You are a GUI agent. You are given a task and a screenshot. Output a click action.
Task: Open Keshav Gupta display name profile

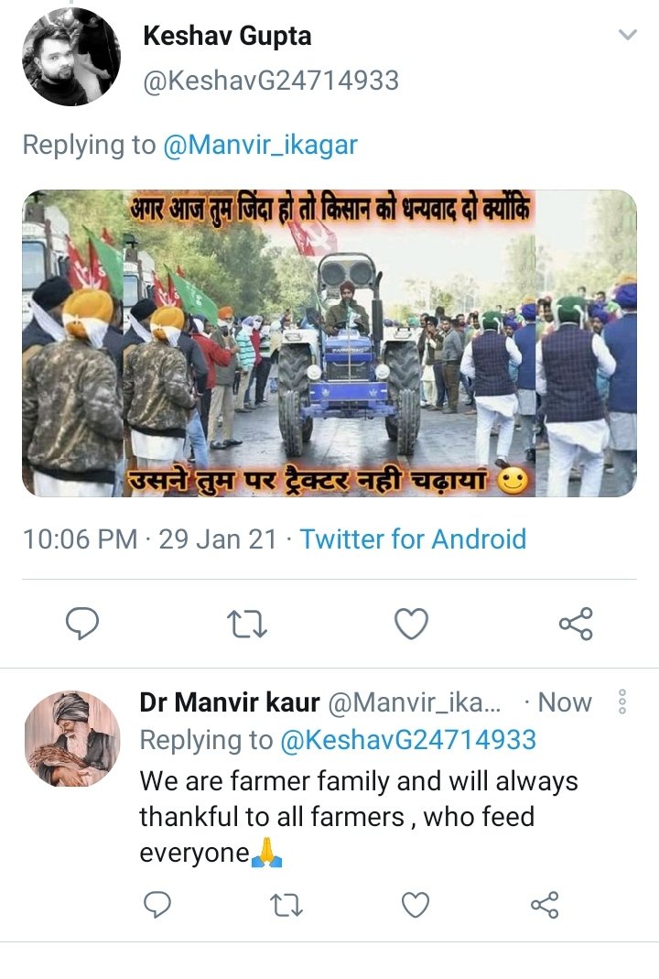tap(227, 37)
